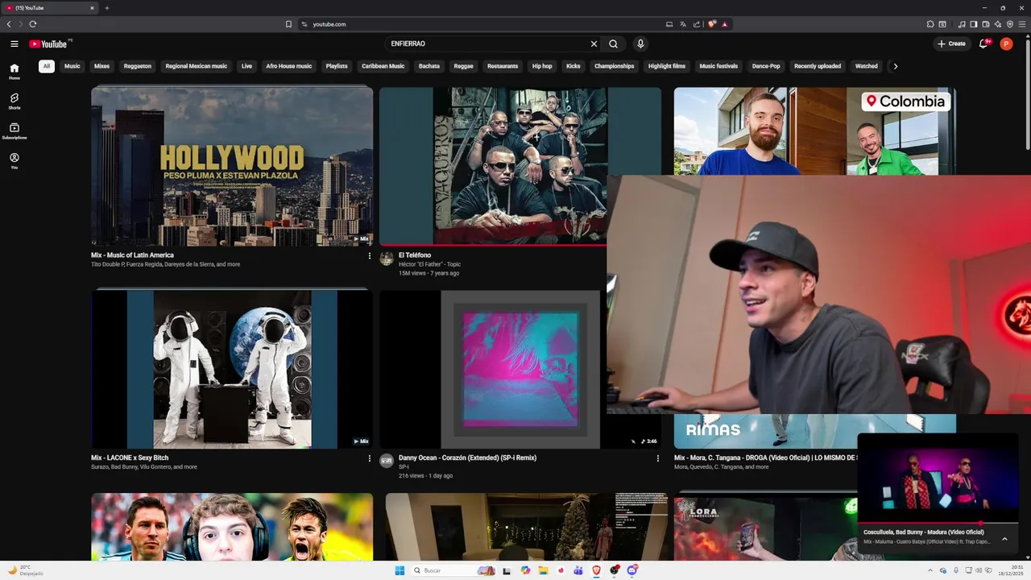Open Danny Ocean - Corazón remix title
This screenshot has width=1031, height=580.
(x=467, y=458)
